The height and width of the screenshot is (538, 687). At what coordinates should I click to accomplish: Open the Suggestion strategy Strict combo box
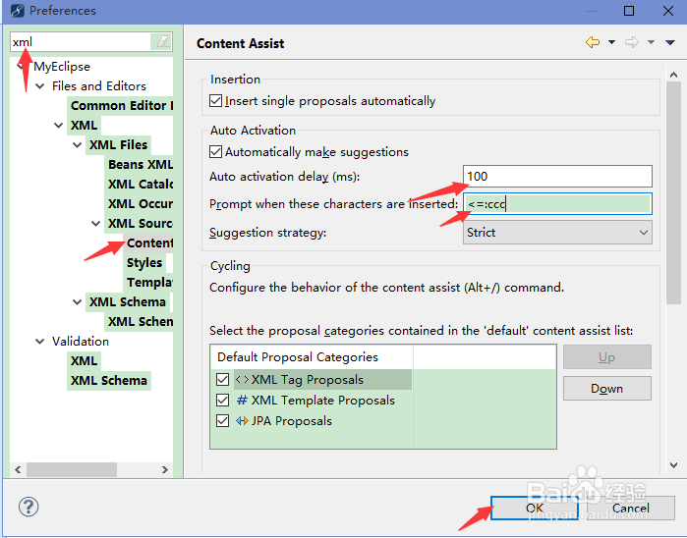click(x=557, y=232)
